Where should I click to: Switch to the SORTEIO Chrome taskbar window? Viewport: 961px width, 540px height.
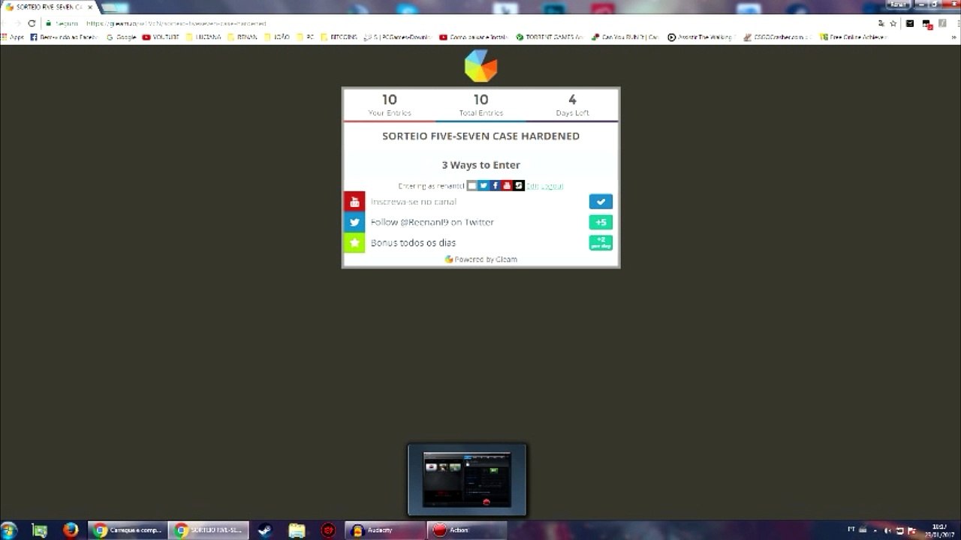209,530
